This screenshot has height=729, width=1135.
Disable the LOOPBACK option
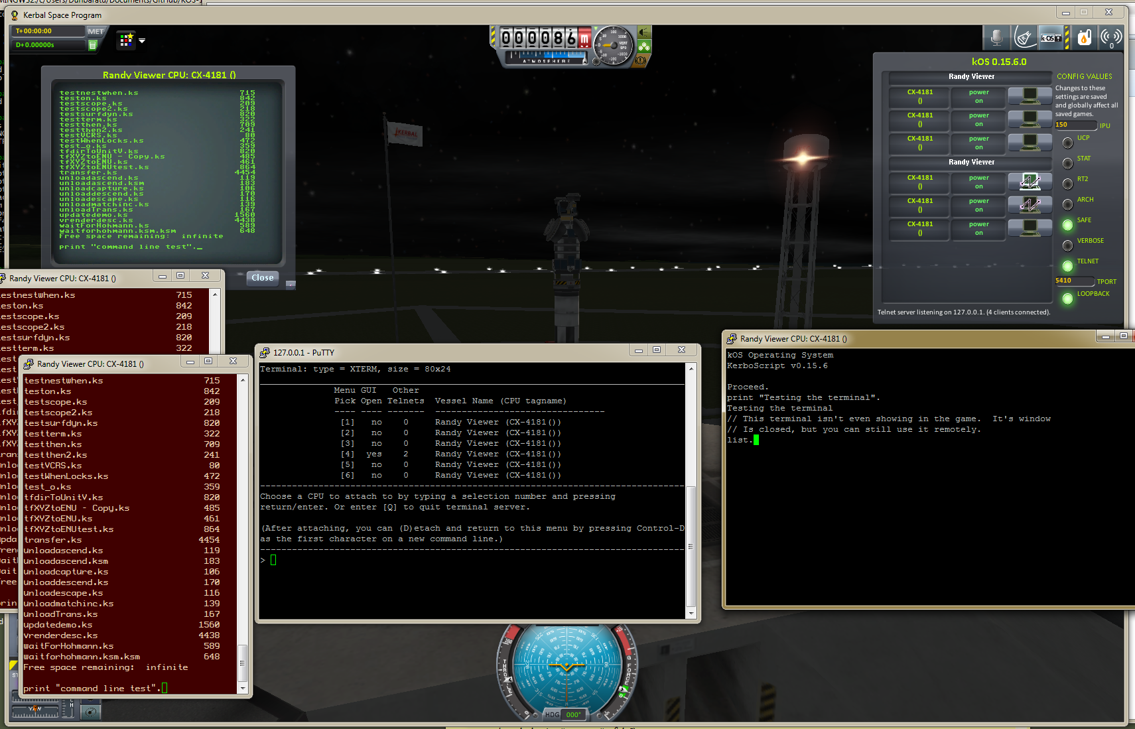1067,298
